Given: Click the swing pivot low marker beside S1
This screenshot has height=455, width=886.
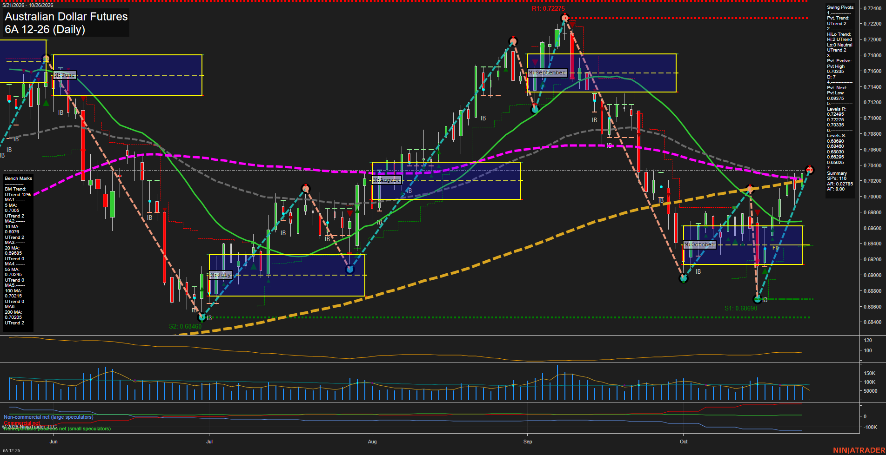Looking at the screenshot, I should [757, 299].
